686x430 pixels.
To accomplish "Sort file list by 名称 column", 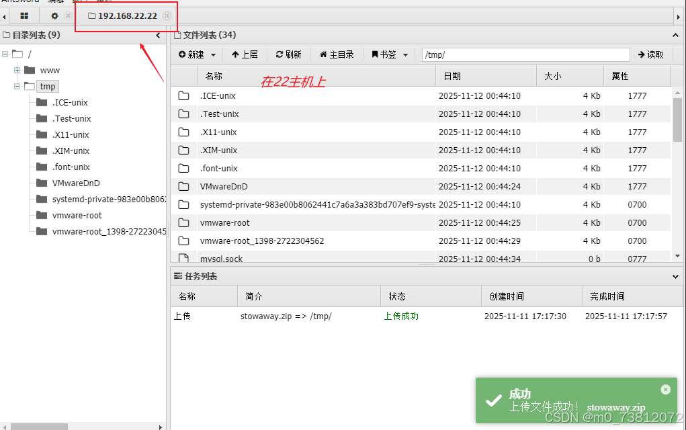I will [x=316, y=76].
